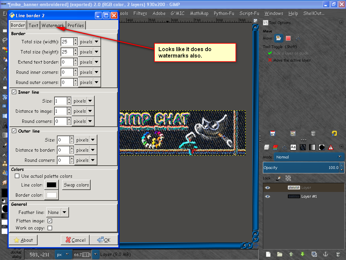Uncheck Flatten image
The height and width of the screenshot is (260, 346).
pyautogui.click(x=50, y=221)
